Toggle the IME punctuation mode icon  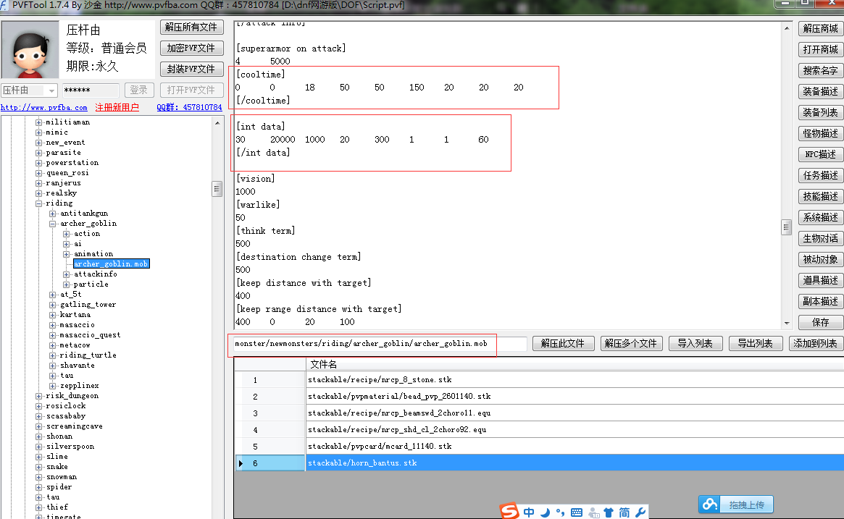click(560, 512)
